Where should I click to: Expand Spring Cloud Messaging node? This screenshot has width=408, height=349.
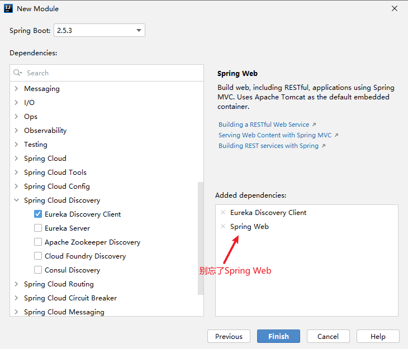tap(16, 312)
